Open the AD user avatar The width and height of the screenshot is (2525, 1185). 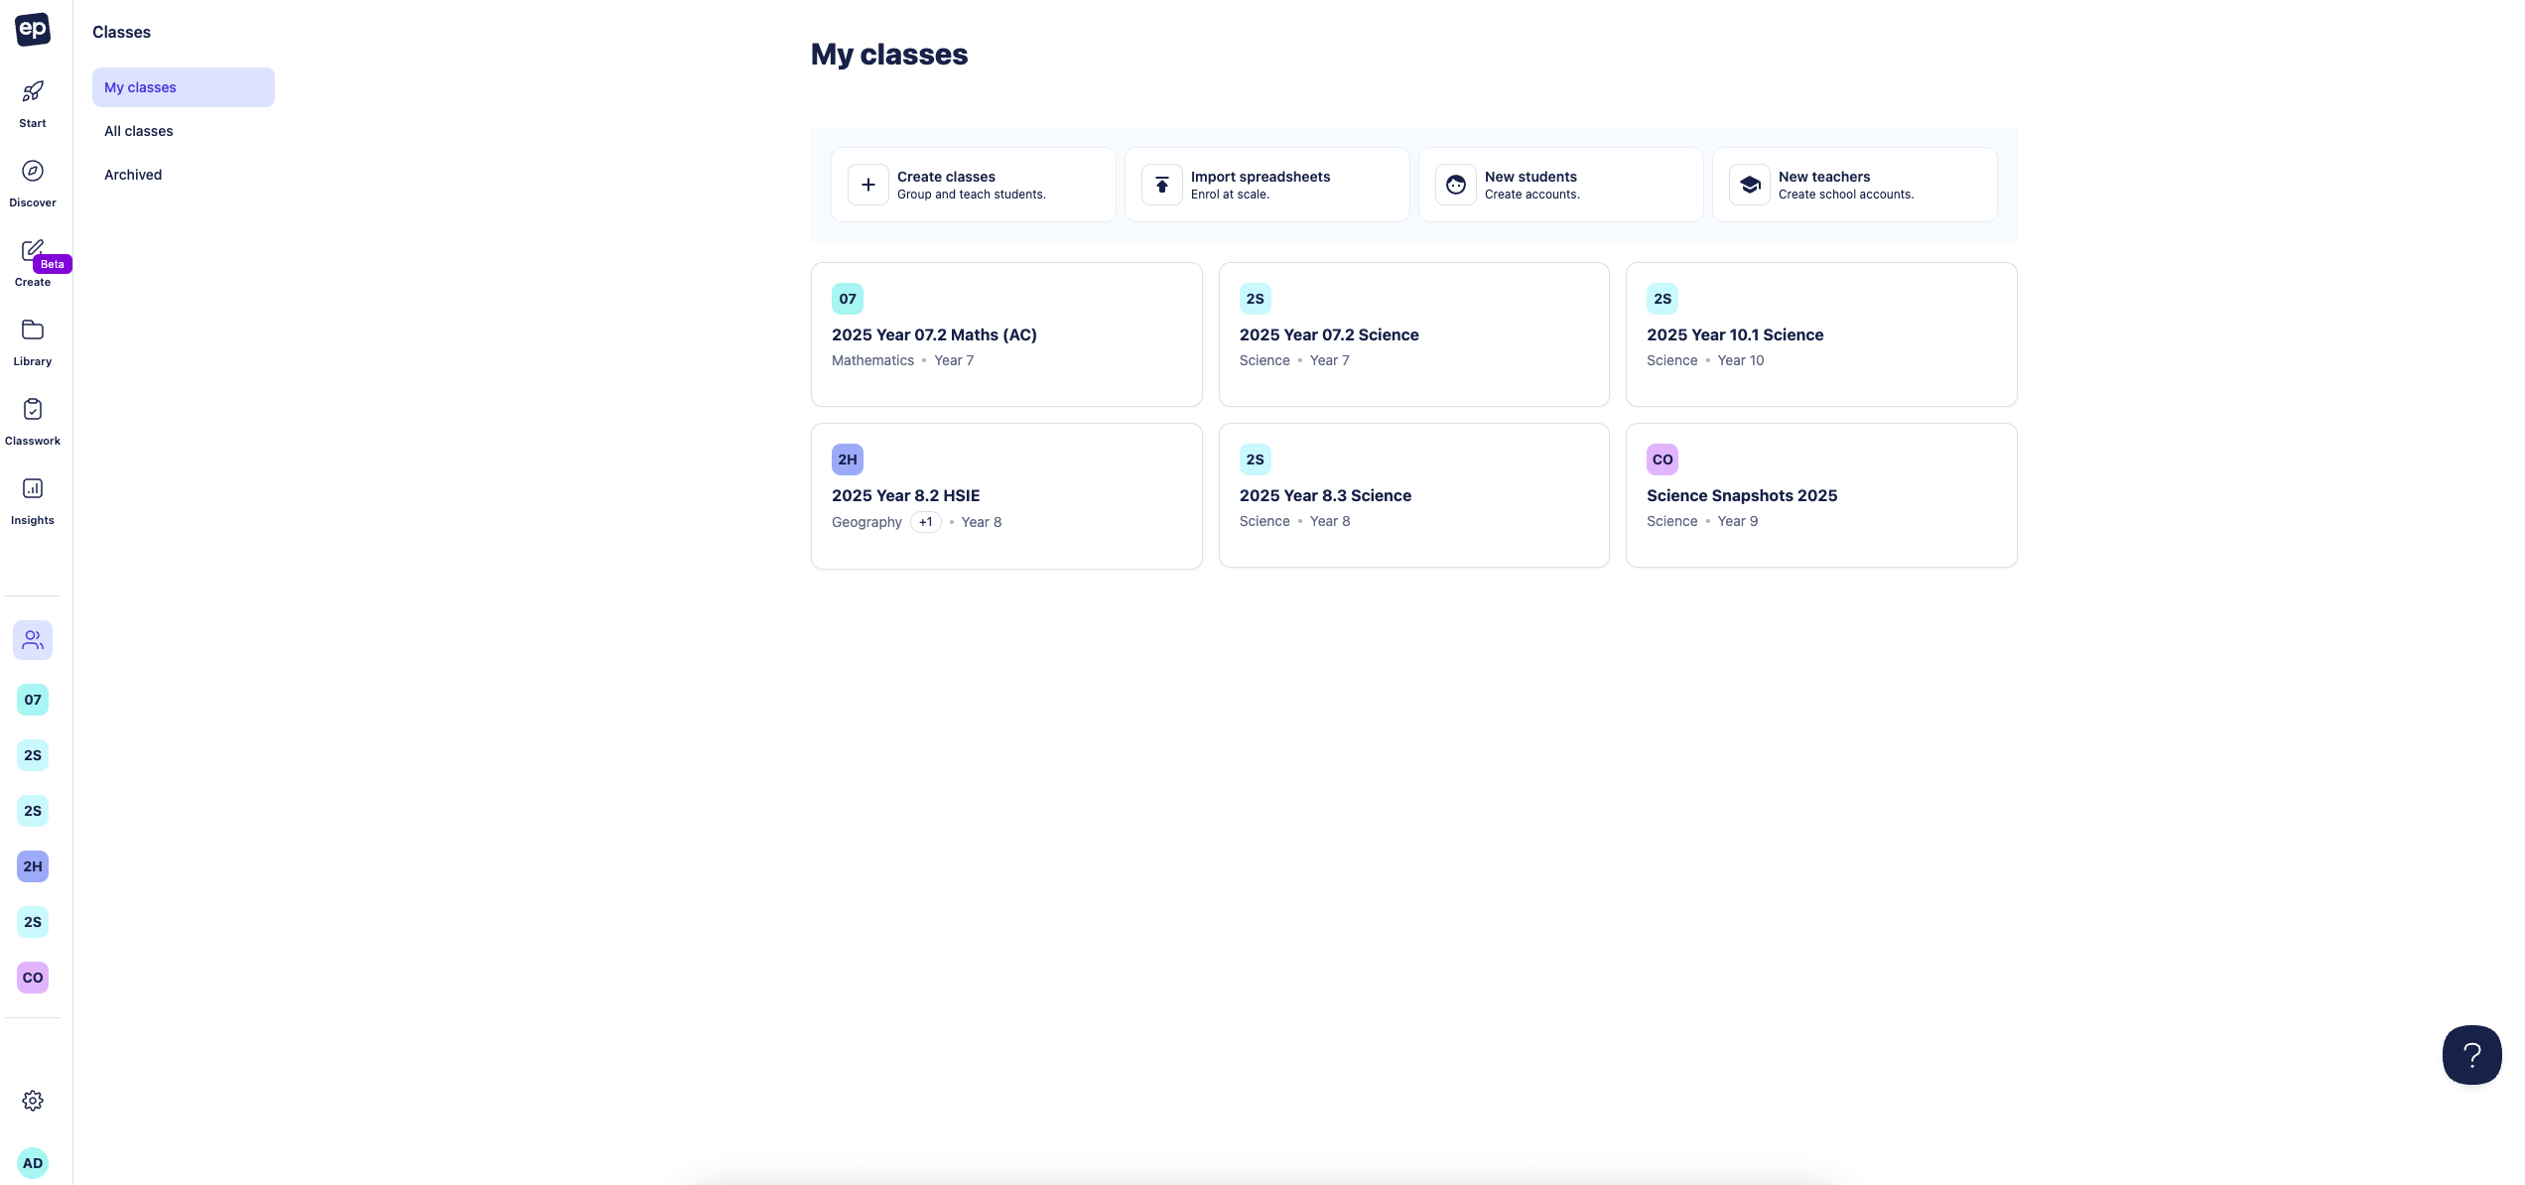point(33,1163)
